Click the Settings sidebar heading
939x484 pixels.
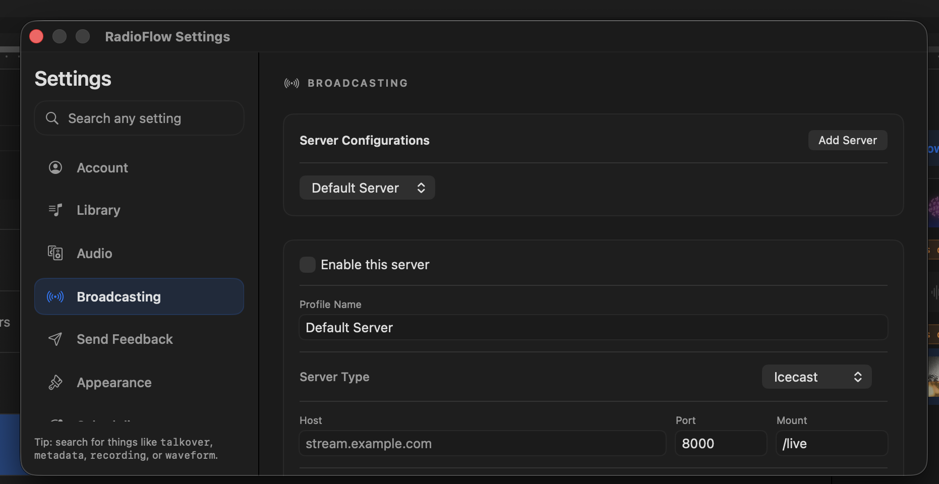[x=73, y=79]
